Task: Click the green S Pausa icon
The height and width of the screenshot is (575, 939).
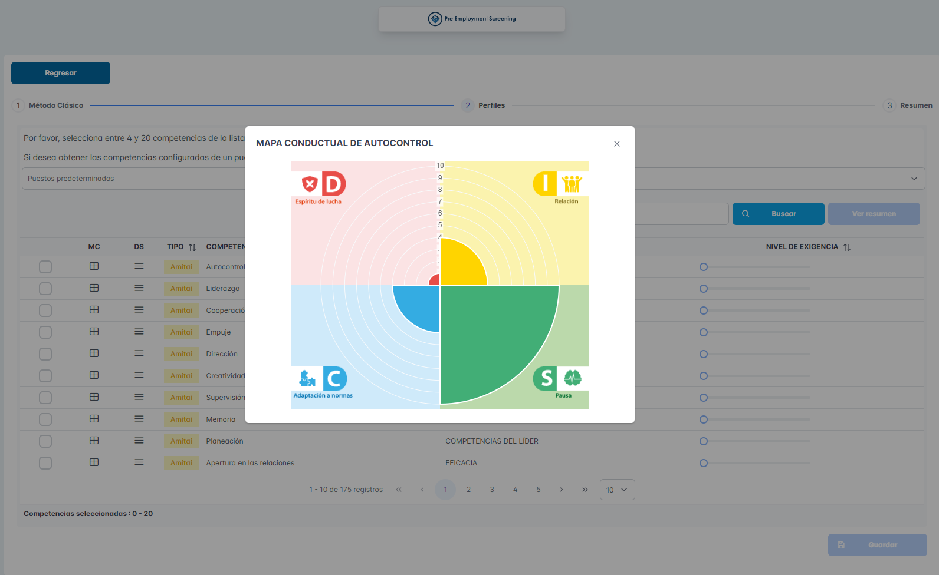Action: coord(557,378)
